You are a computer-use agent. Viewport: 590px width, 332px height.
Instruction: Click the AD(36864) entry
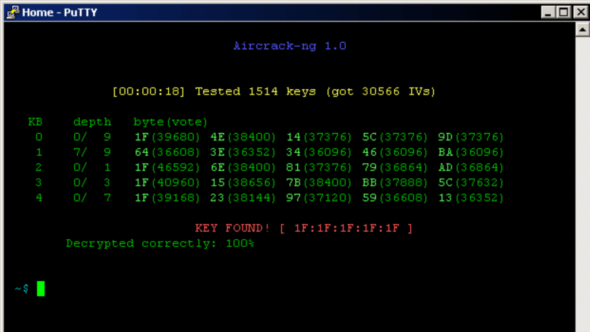[x=471, y=167]
